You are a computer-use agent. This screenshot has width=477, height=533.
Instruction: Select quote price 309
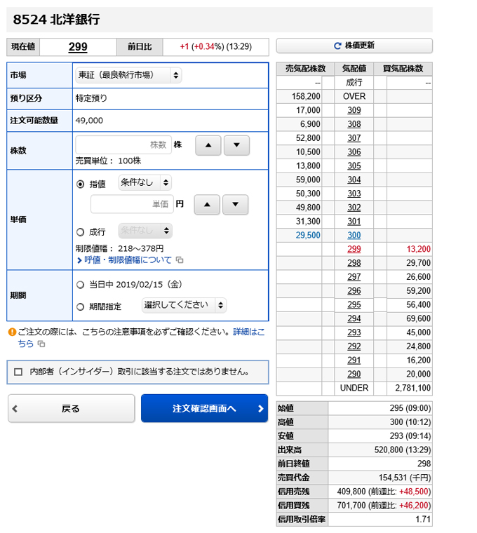pos(354,110)
